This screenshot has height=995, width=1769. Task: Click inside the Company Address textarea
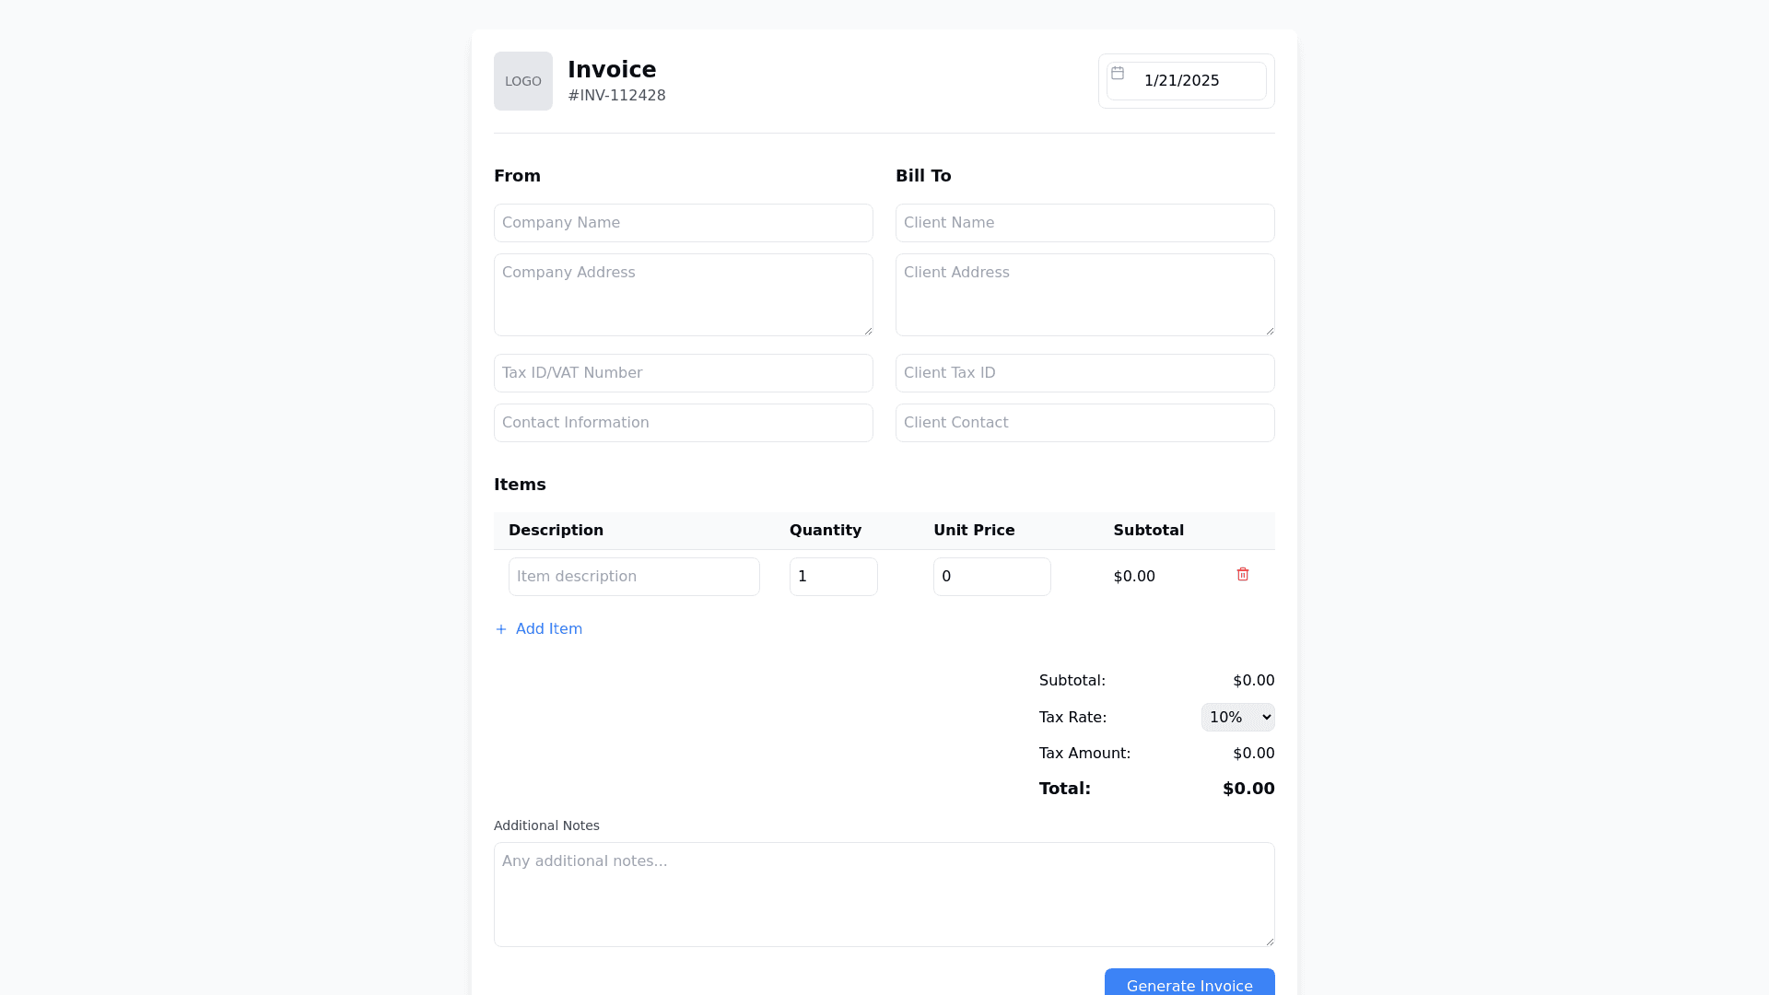tap(683, 294)
